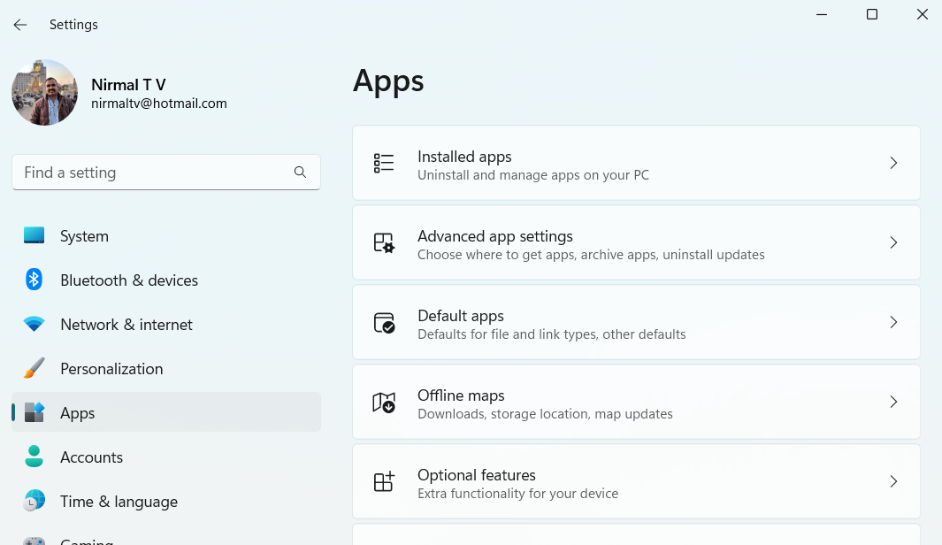
Task: Click the Network & internet Wi-Fi icon
Action: point(34,324)
